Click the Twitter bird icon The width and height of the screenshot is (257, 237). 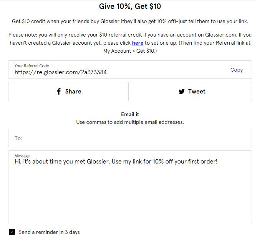click(182, 92)
